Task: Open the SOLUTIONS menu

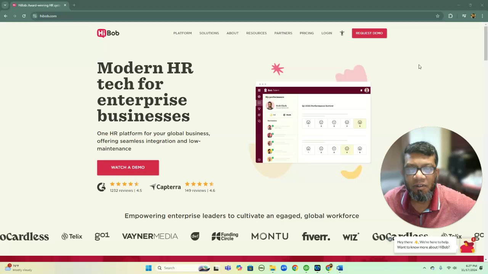Action: pyautogui.click(x=209, y=33)
